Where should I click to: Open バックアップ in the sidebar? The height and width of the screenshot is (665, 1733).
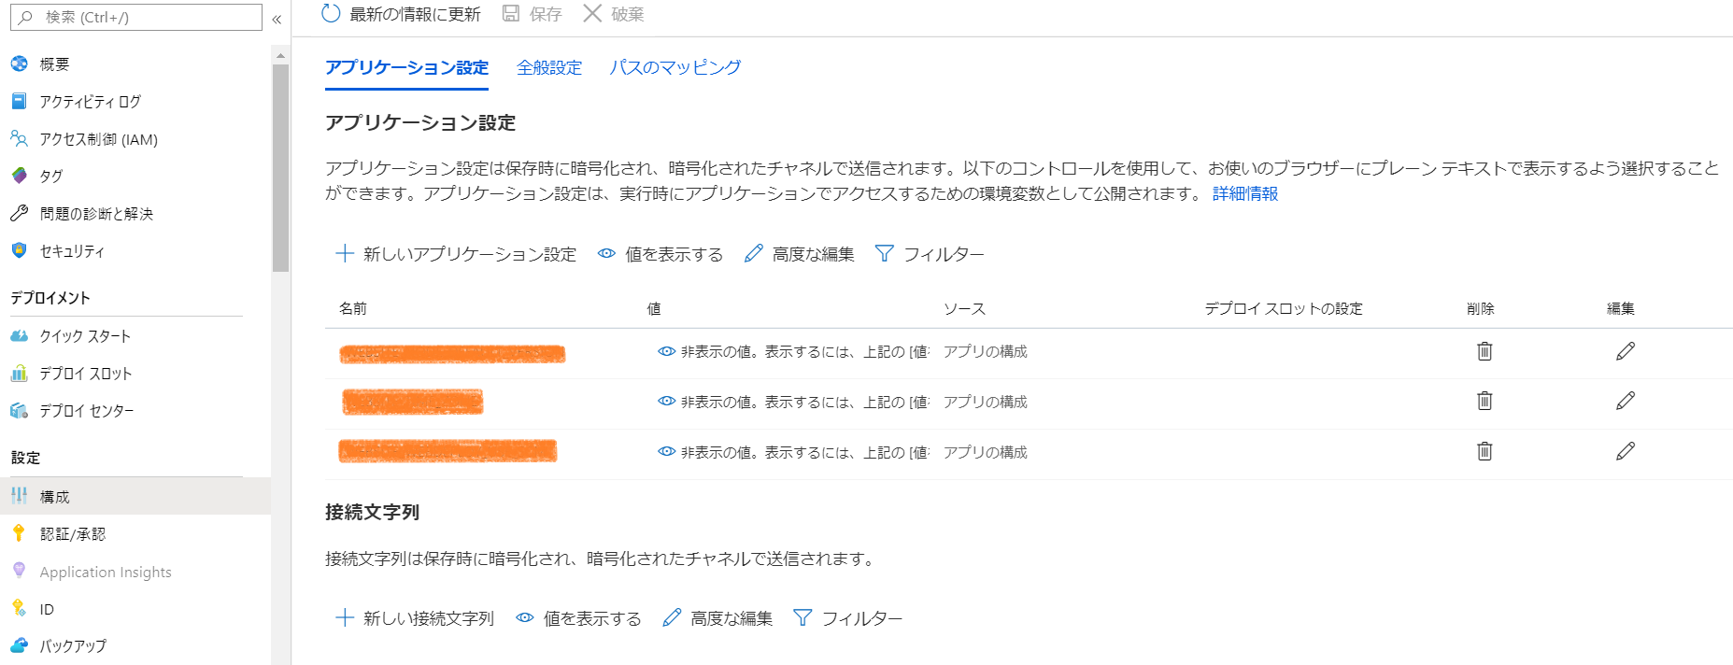pos(73,646)
